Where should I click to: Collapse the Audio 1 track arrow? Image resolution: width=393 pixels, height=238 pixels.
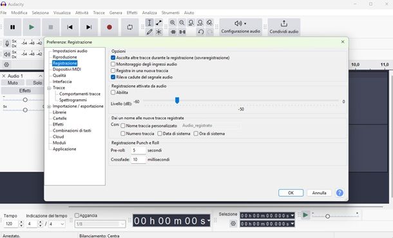coord(41,76)
